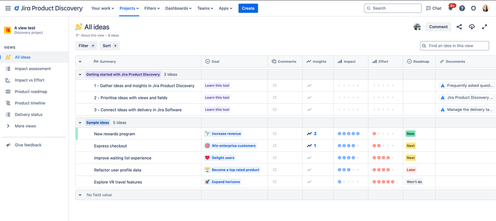496x221 pixels.
Task: Open the notifications bell icon
Action: click(450, 8)
